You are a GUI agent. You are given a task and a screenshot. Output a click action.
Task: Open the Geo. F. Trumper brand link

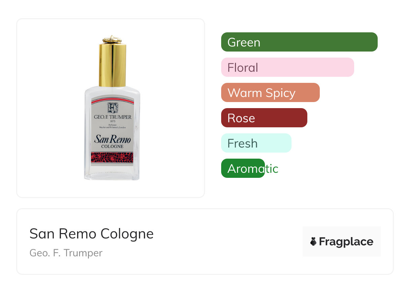(x=66, y=253)
